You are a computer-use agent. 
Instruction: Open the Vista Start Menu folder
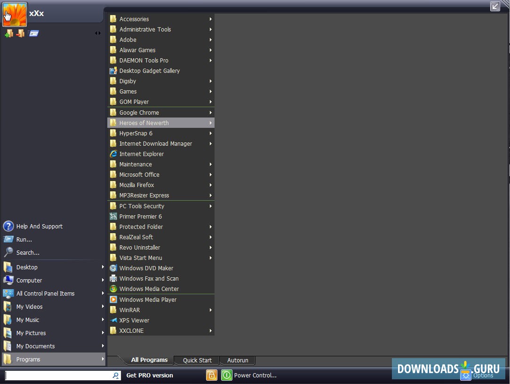pos(161,258)
